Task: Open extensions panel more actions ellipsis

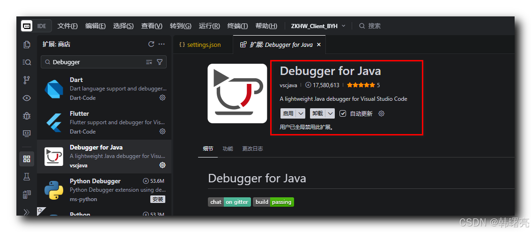Action: [x=162, y=44]
